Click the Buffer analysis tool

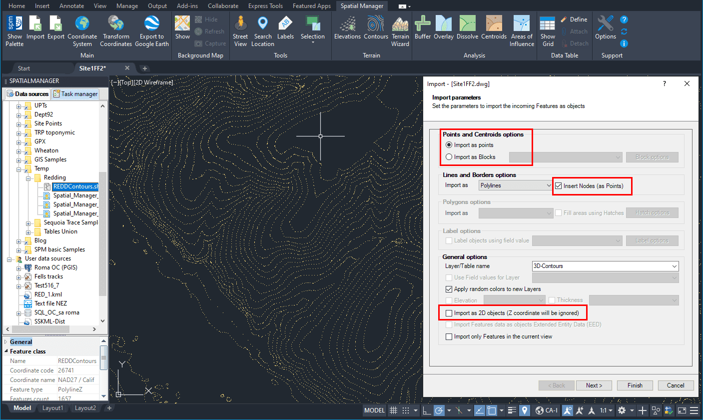[x=423, y=27]
